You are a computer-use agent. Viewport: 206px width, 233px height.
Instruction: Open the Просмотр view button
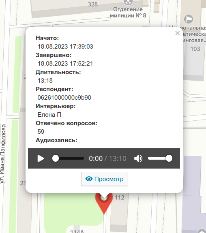click(104, 179)
